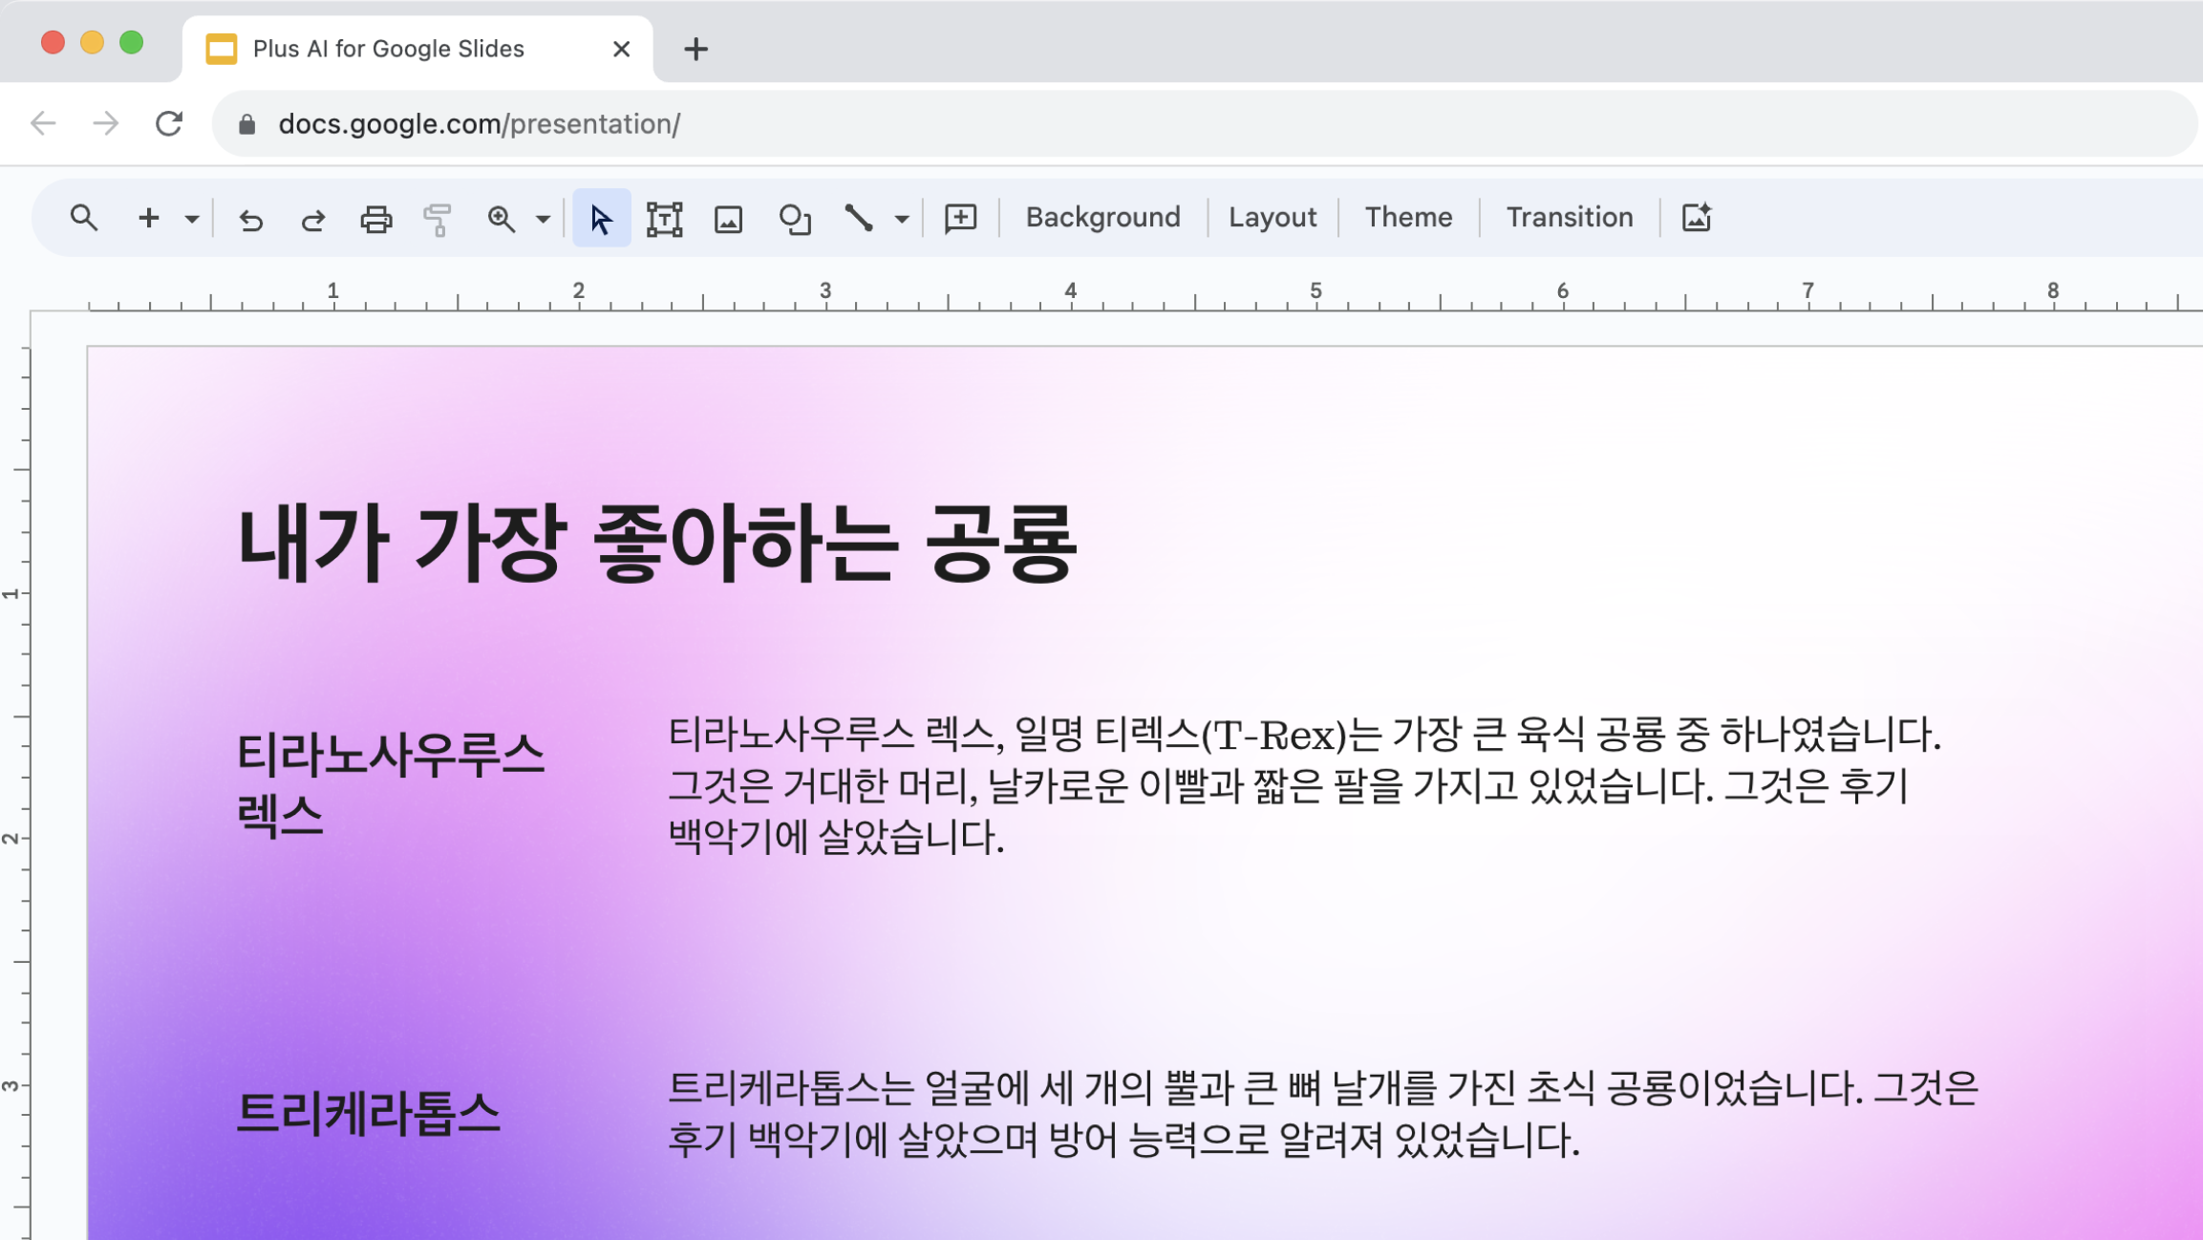Insert a text box
Screen dimensions: 2203x1240
click(665, 218)
